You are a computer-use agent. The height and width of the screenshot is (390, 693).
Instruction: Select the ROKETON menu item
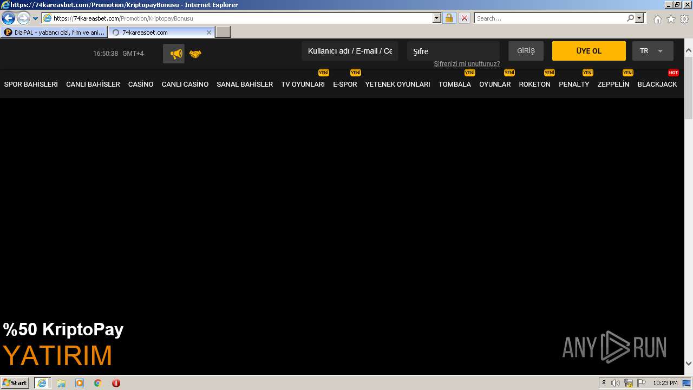[534, 84]
